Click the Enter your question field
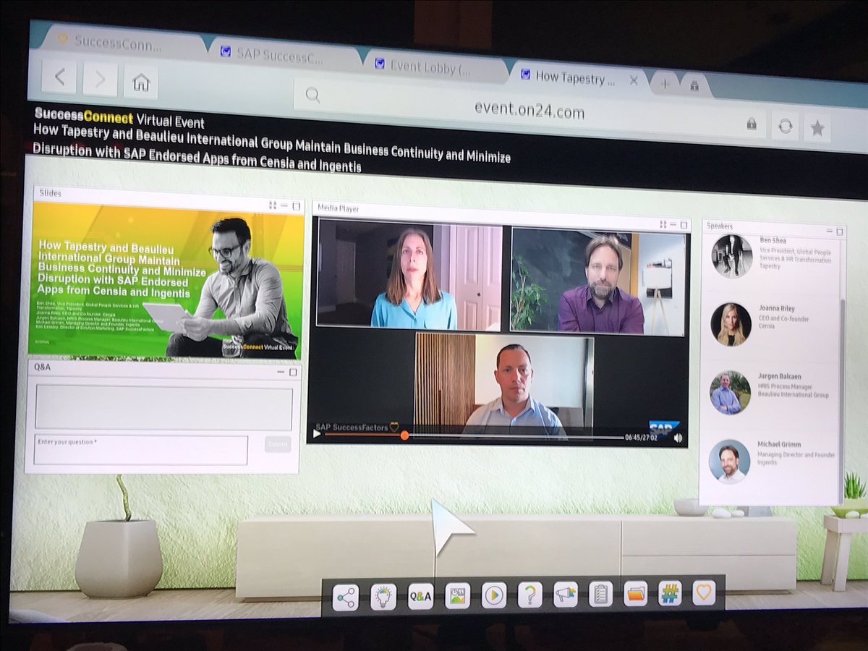The image size is (868, 651). pos(140,449)
